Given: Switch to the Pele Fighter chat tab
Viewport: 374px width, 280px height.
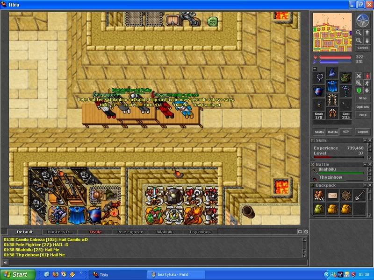Looking at the screenshot, I should (x=130, y=231).
